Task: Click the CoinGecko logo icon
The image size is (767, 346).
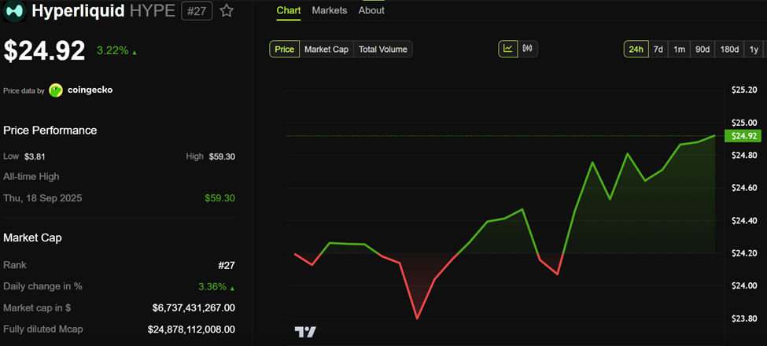Action: point(56,90)
